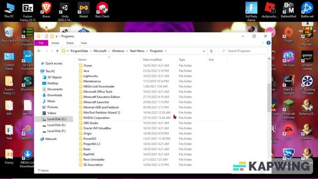Select the Revo Uninstaller folder

[152, 160]
